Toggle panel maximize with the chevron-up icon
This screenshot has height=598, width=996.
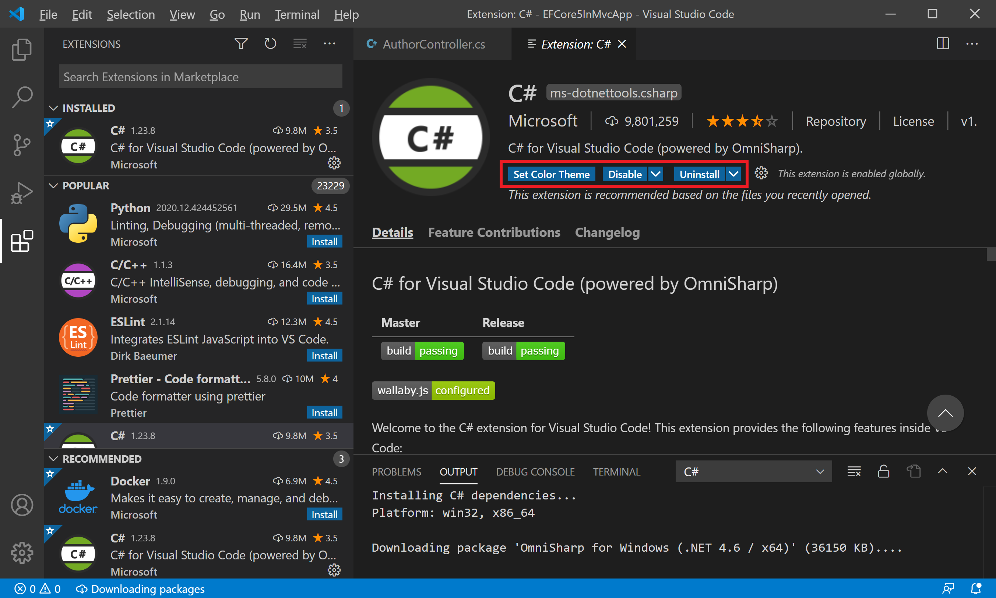[942, 471]
